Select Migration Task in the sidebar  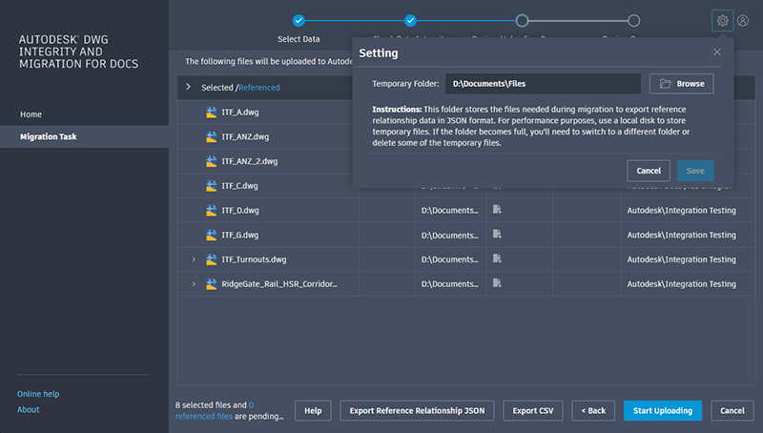tap(49, 137)
